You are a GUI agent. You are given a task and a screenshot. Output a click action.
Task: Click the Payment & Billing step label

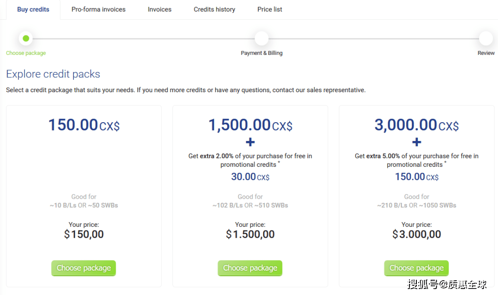pyautogui.click(x=261, y=53)
